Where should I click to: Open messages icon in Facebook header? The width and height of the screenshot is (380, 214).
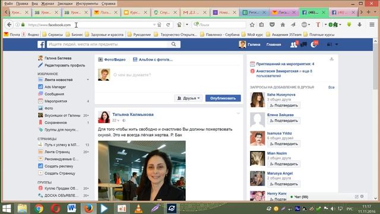click(303, 45)
